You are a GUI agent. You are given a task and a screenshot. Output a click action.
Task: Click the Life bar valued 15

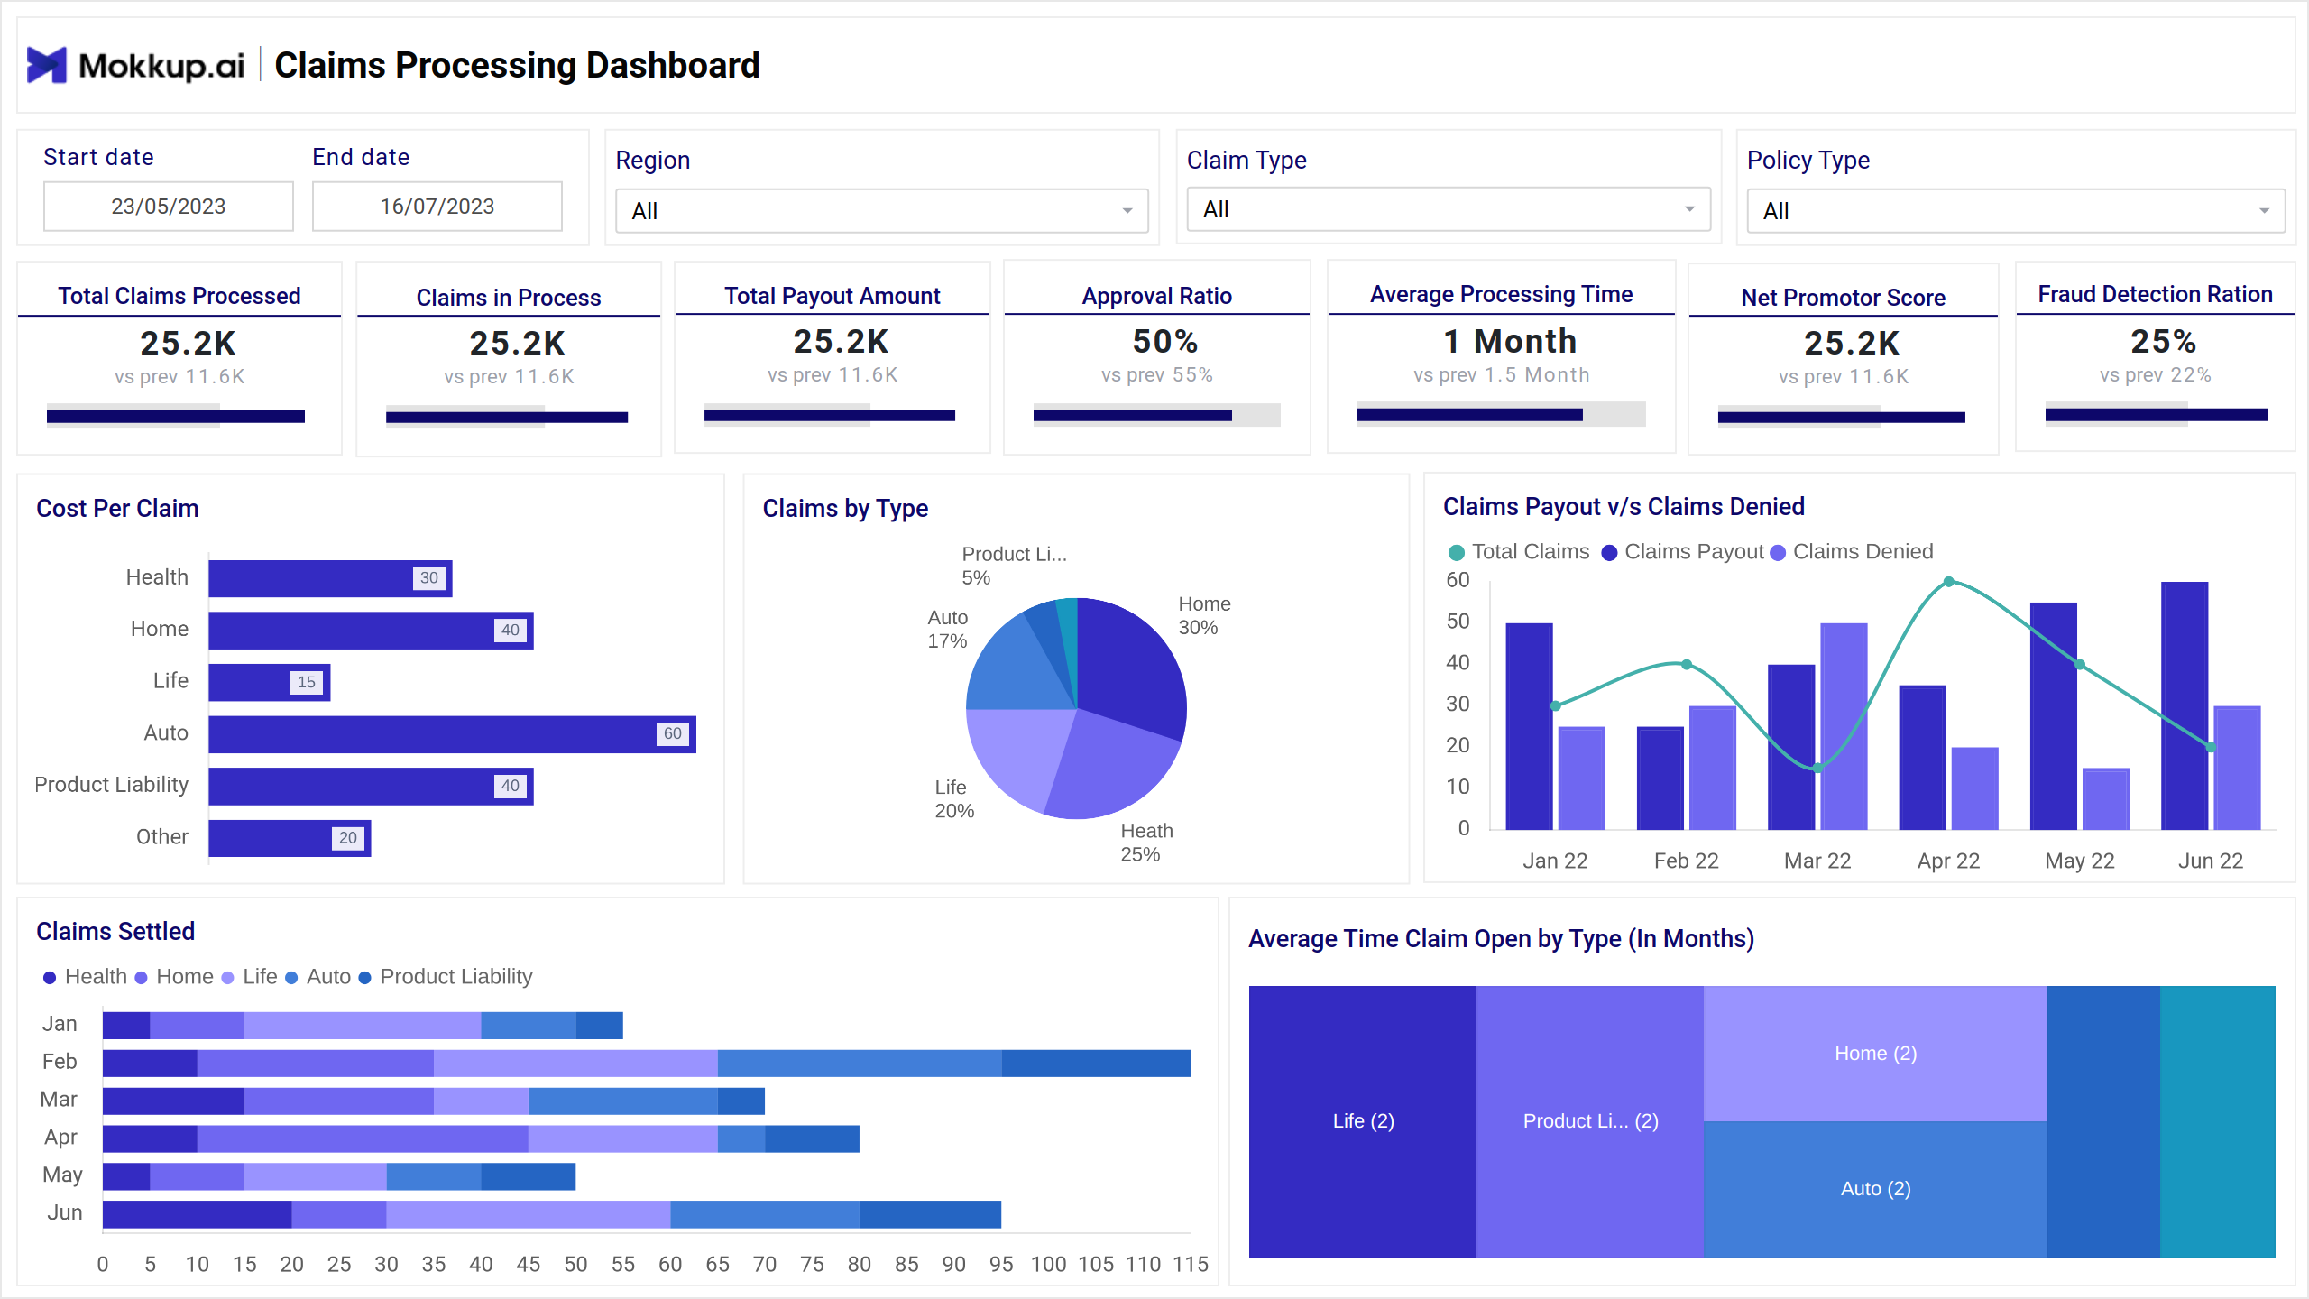click(270, 682)
